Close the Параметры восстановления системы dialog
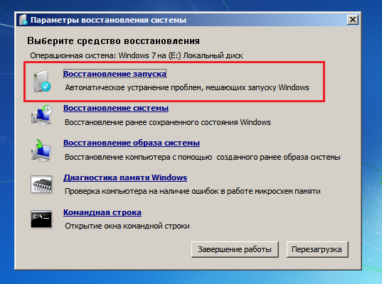The width and height of the screenshot is (382, 284). (x=353, y=20)
